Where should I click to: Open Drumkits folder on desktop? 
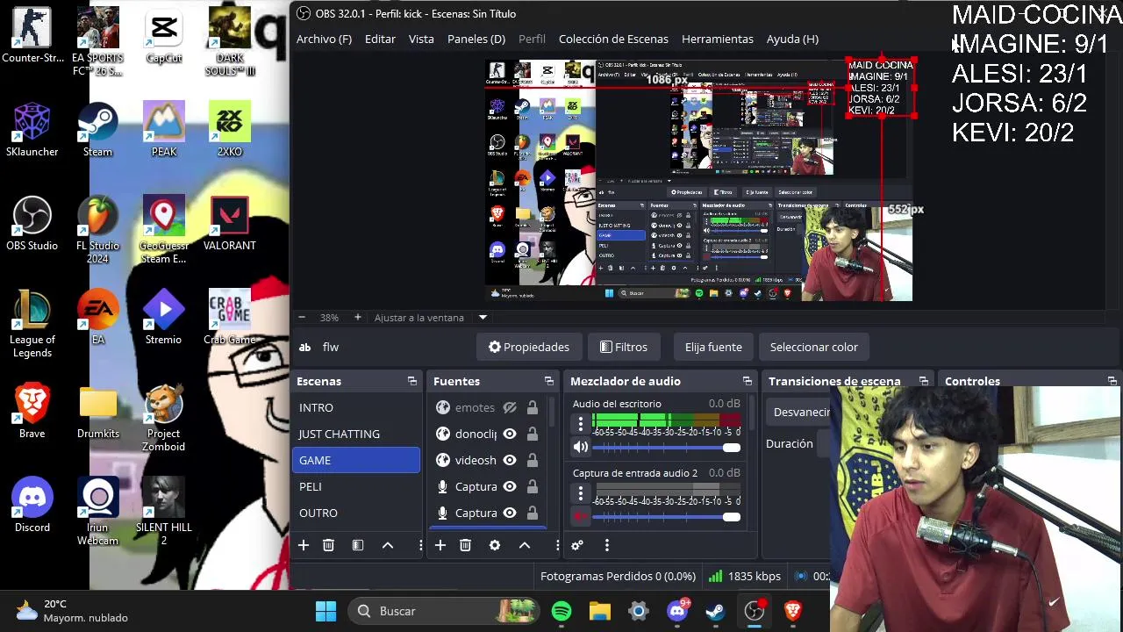point(97,412)
